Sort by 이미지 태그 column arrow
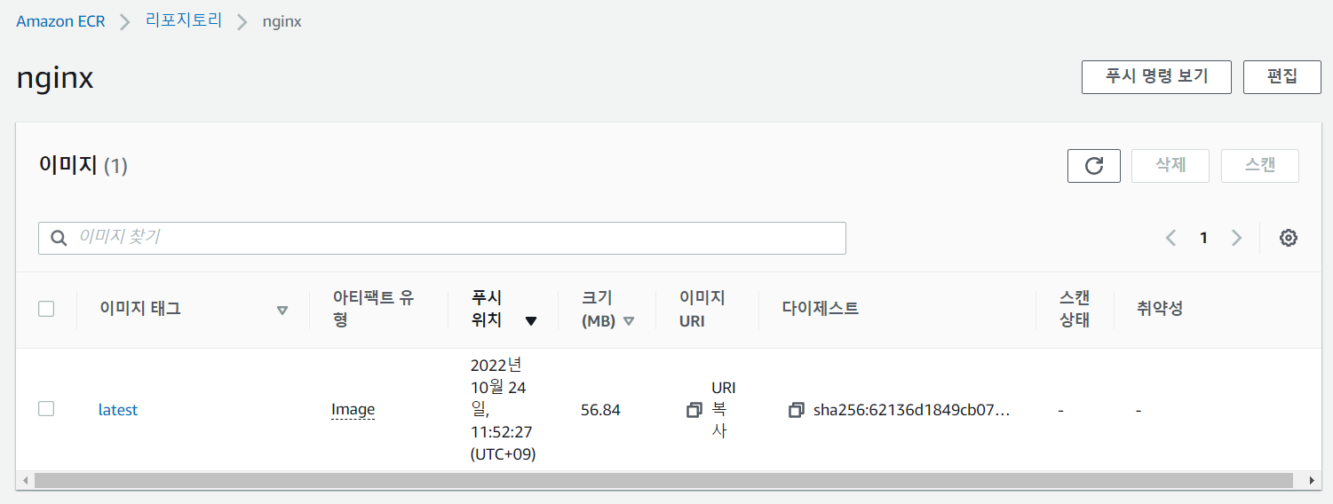1333x504 pixels. [x=282, y=310]
